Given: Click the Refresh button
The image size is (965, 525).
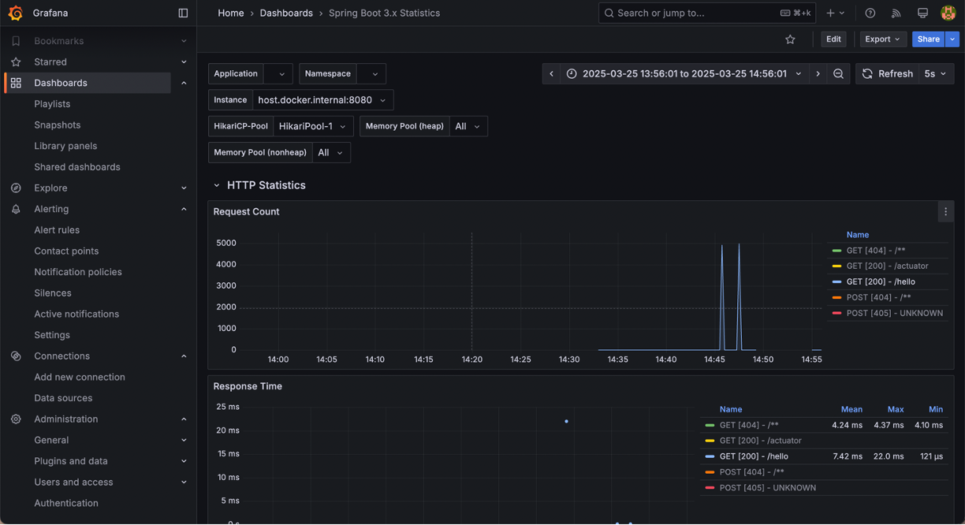Looking at the screenshot, I should point(887,73).
